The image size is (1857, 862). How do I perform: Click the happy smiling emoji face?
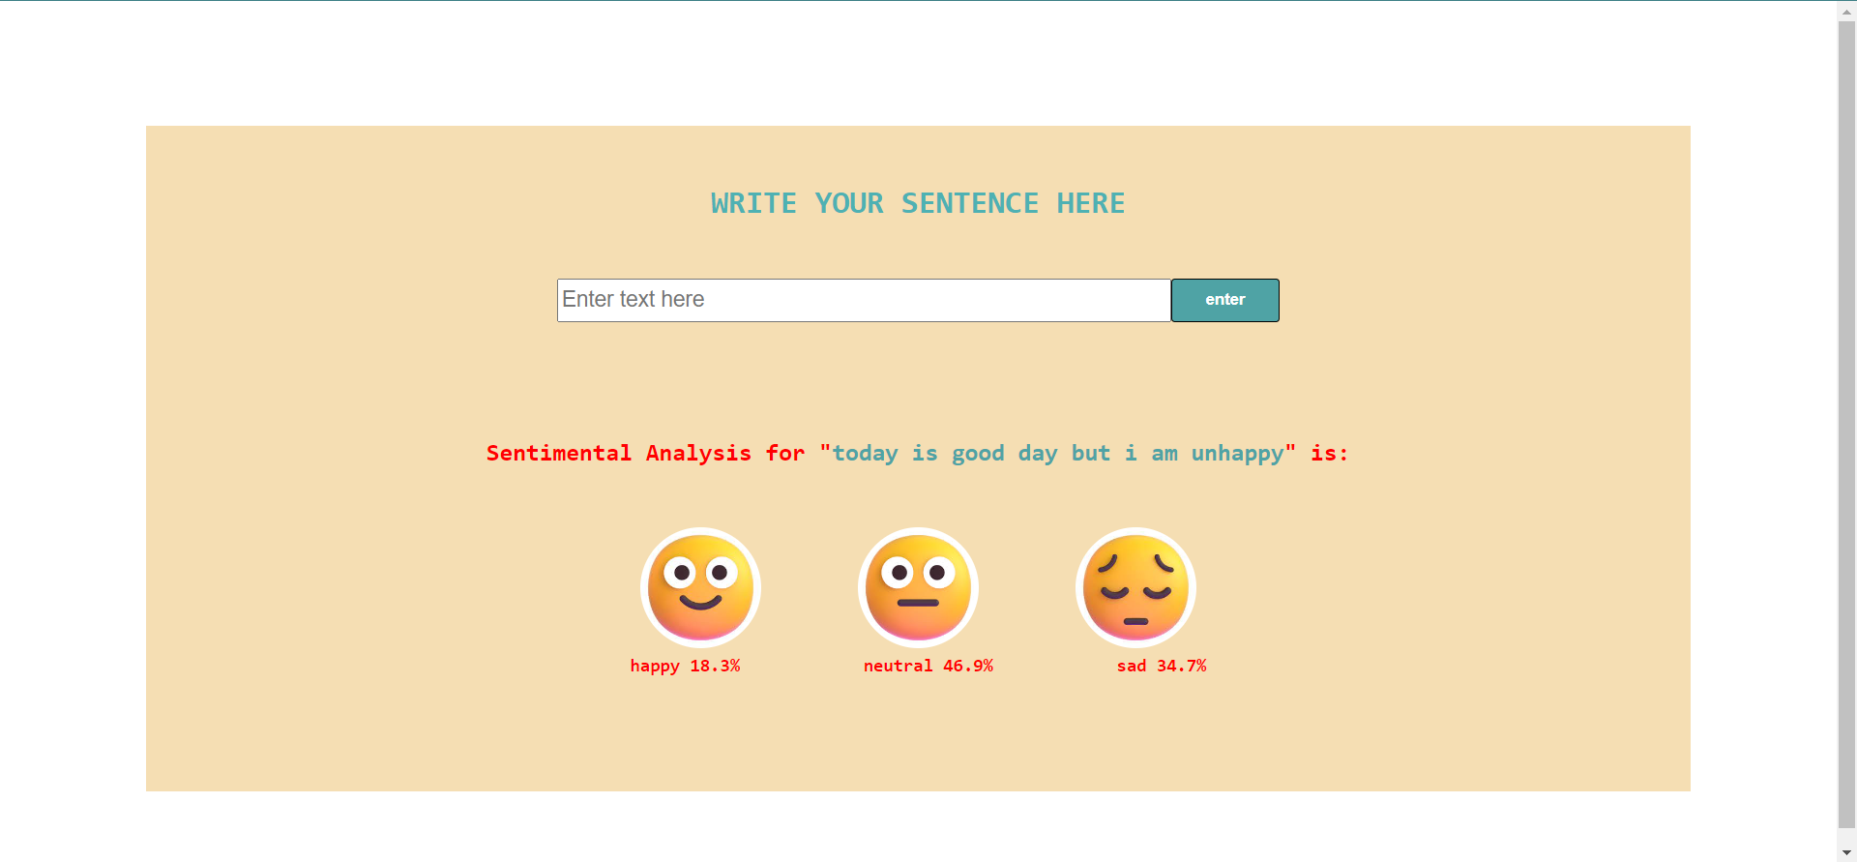700,587
